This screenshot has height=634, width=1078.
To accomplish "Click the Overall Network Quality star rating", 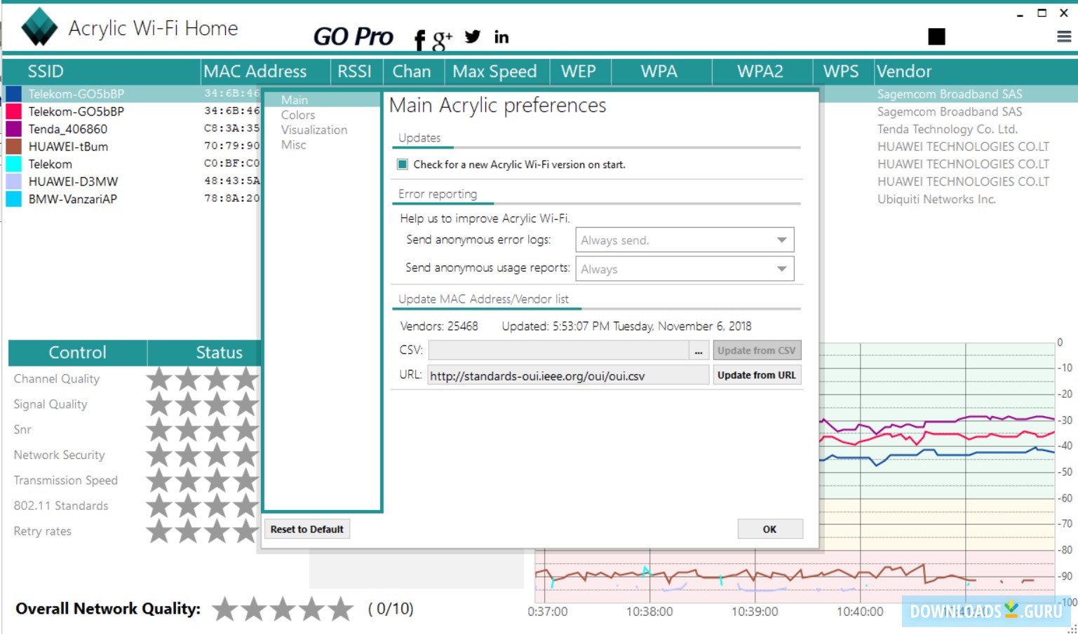I will point(283,609).
